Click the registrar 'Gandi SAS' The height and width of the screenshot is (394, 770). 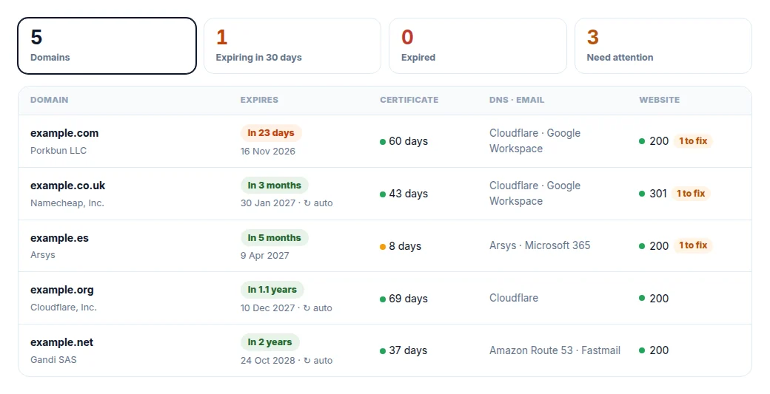click(53, 360)
